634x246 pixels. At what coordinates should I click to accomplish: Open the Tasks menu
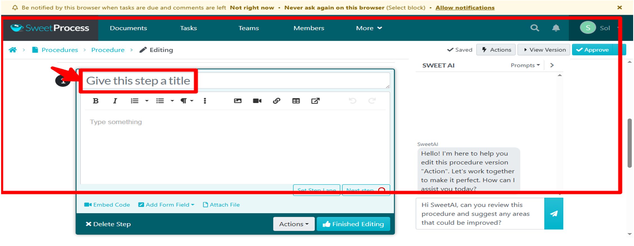pyautogui.click(x=188, y=28)
